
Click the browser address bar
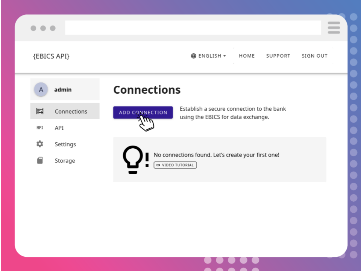pos(193,27)
